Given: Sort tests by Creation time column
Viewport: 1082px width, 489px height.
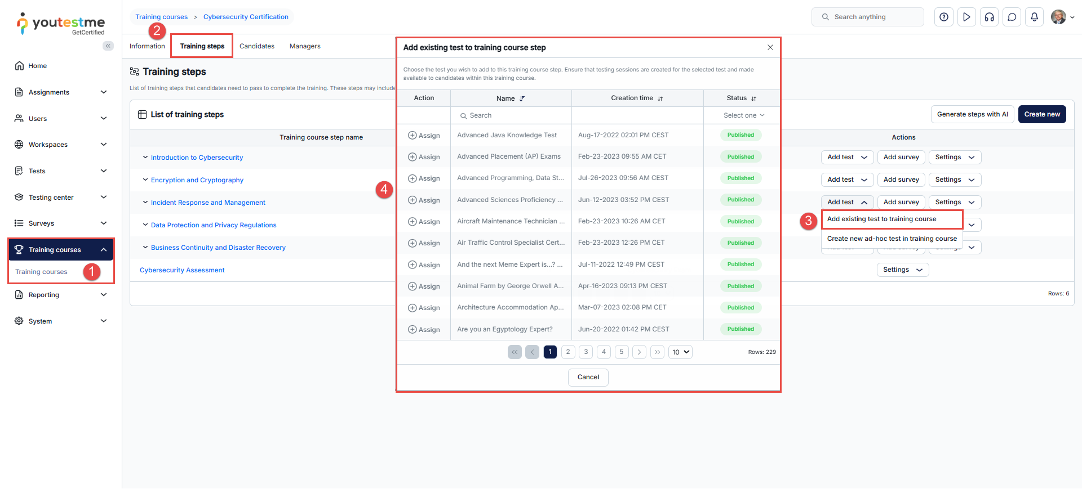Looking at the screenshot, I should 660,98.
